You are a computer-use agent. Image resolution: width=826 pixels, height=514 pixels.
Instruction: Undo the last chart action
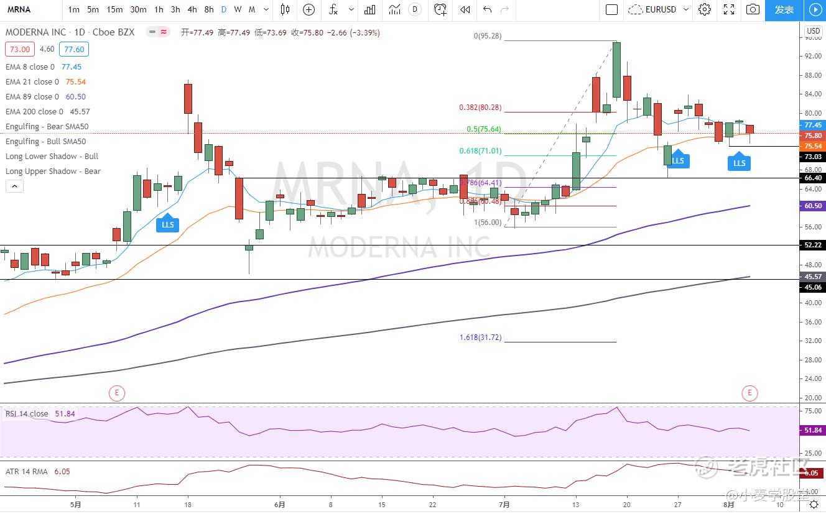coord(487,9)
